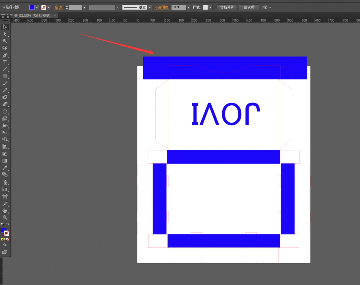Expand the 样式 style dropdown
Viewport: 360px width, 285px height.
click(210, 7)
